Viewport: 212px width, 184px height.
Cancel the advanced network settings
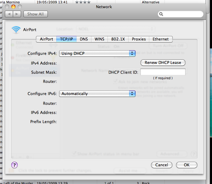point(162,165)
